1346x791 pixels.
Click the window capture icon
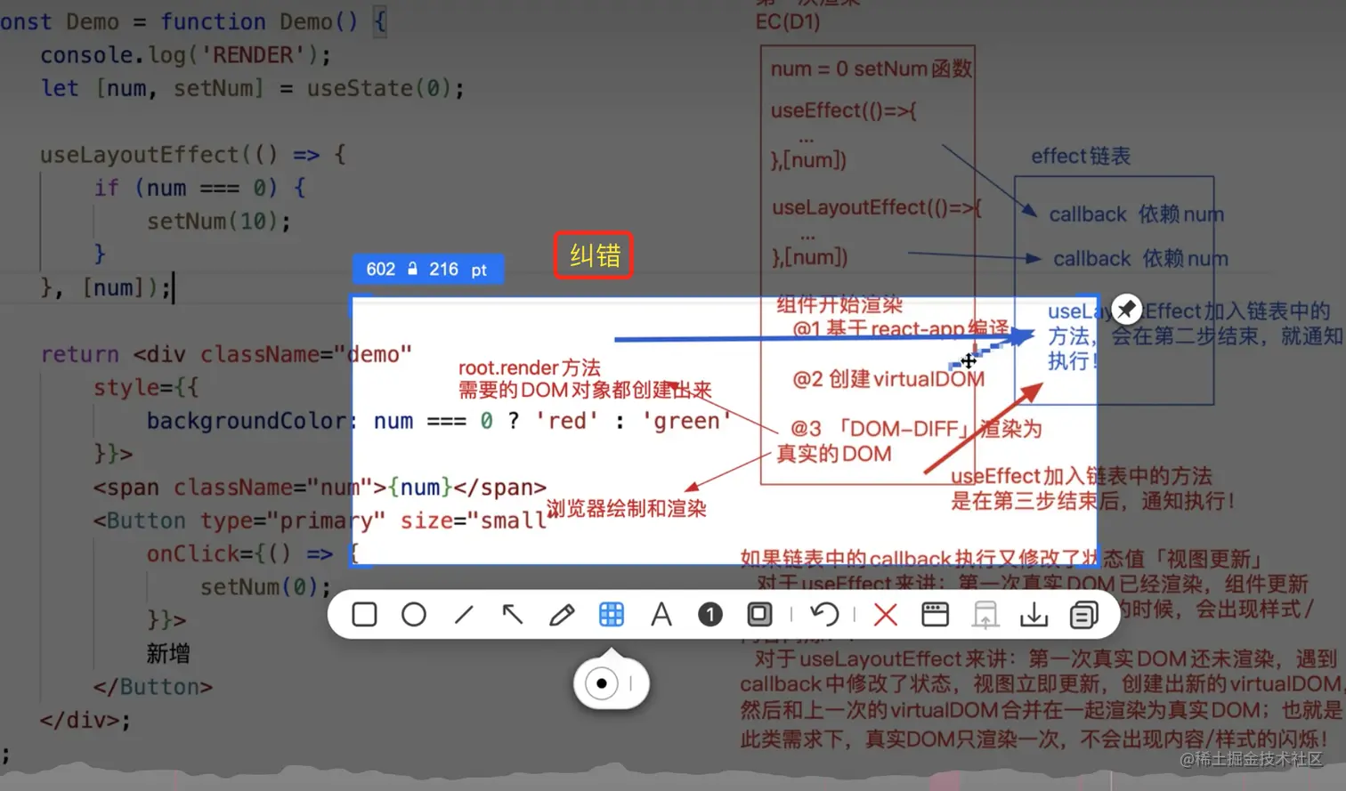[935, 615]
